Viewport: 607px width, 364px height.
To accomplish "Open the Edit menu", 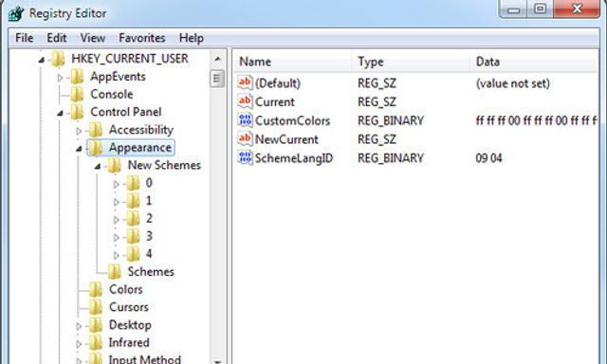I will pyautogui.click(x=57, y=38).
